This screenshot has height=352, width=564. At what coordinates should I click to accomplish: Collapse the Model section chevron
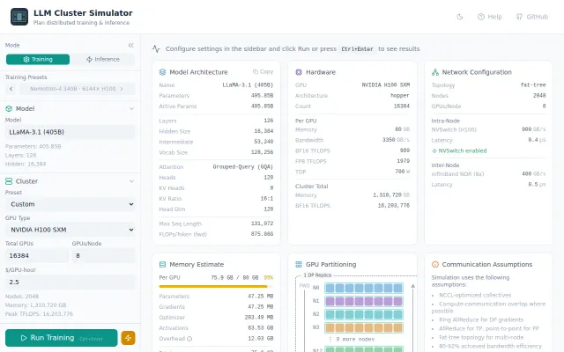[131, 108]
